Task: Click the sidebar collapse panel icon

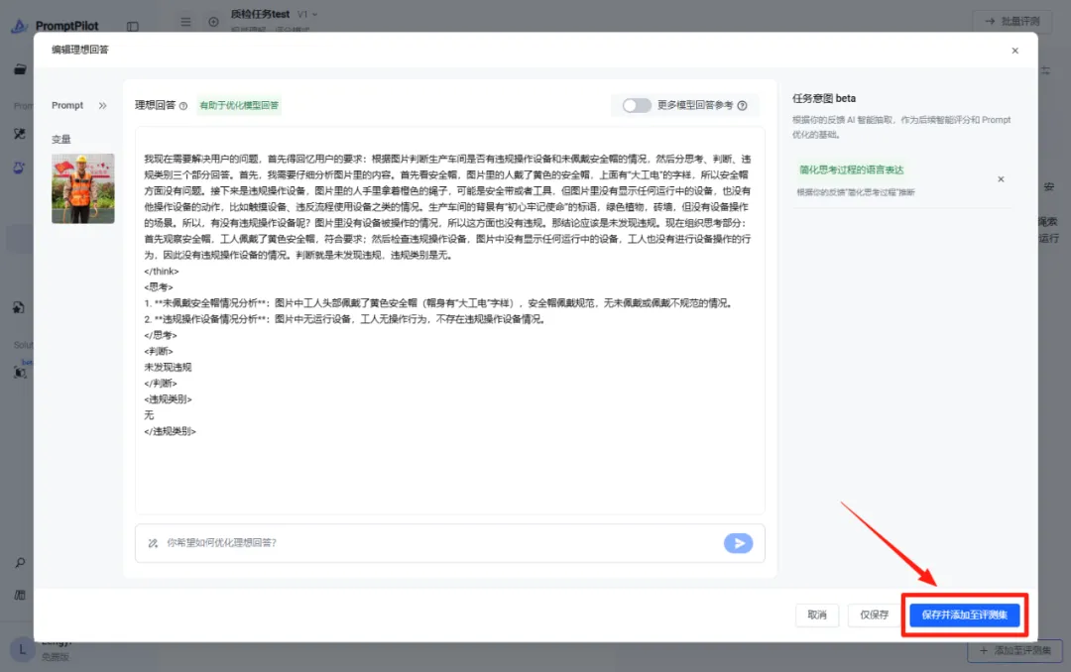Action: point(133,26)
